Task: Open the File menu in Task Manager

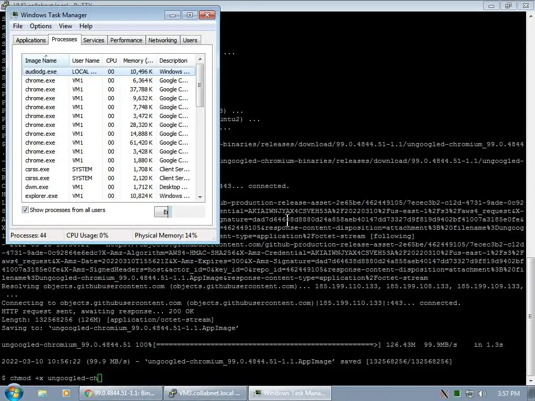Action: point(18,26)
